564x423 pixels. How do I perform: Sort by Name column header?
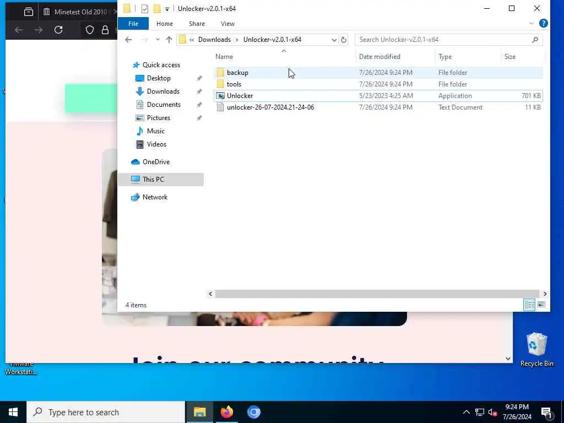click(224, 57)
